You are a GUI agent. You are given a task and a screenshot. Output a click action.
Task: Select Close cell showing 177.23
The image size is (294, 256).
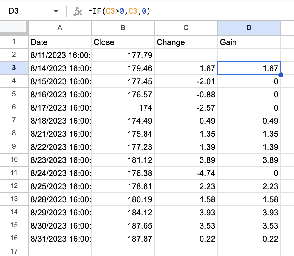(123, 147)
